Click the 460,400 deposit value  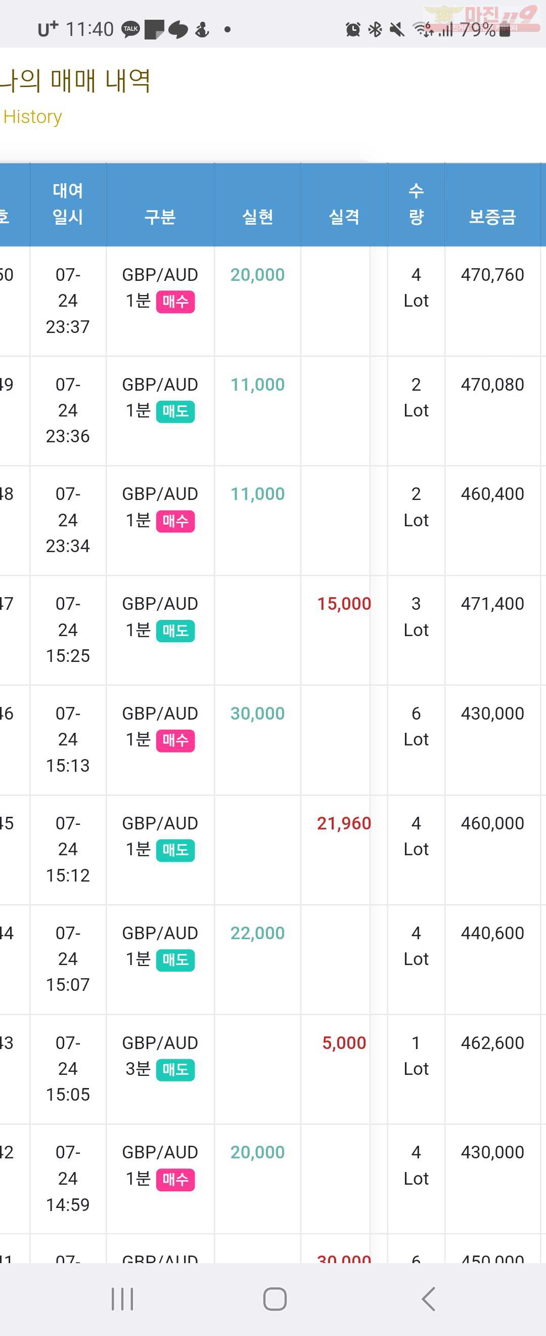tap(492, 494)
